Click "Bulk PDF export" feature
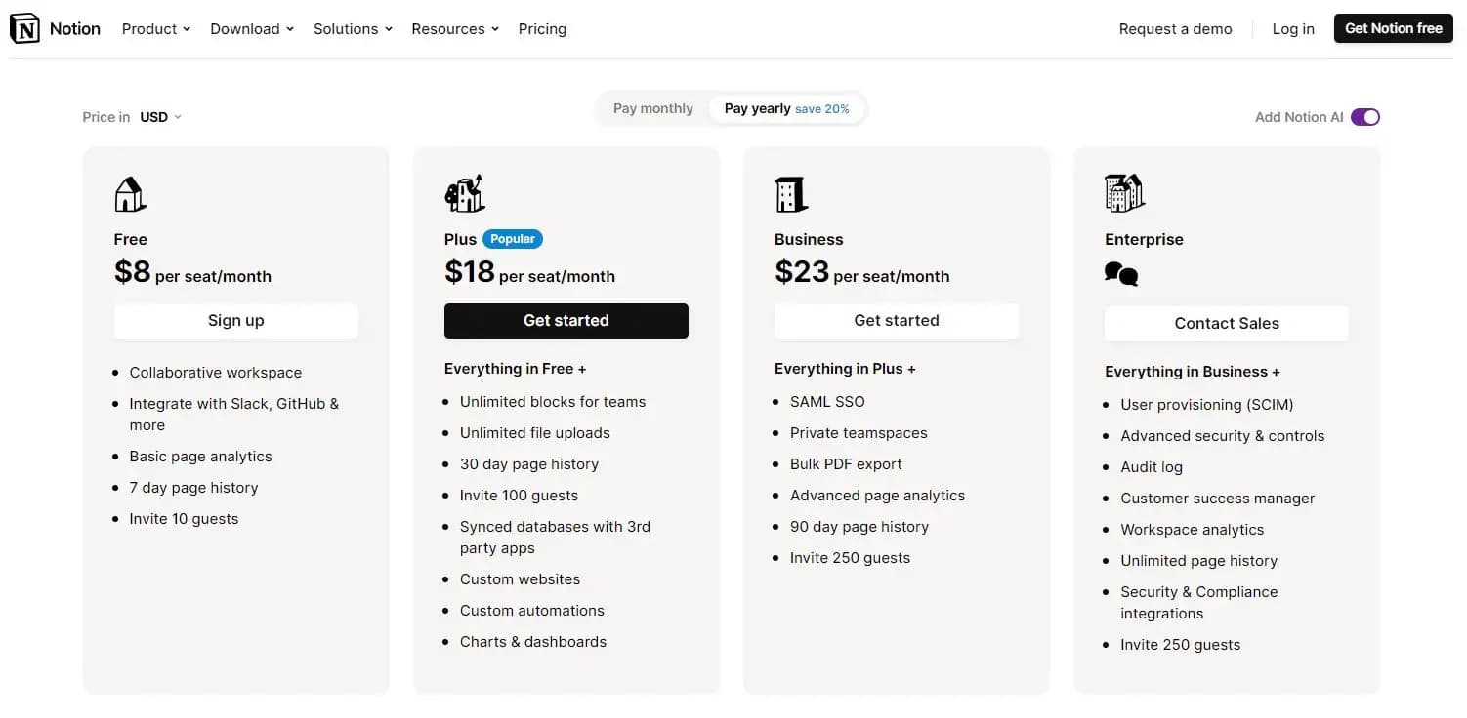The width and height of the screenshot is (1467, 718). coord(847,464)
